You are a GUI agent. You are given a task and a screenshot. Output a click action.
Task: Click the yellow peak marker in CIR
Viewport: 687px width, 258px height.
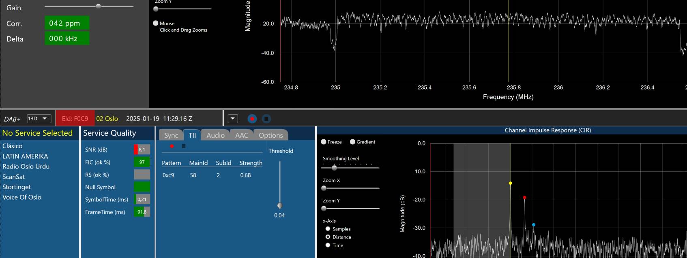coord(510,183)
